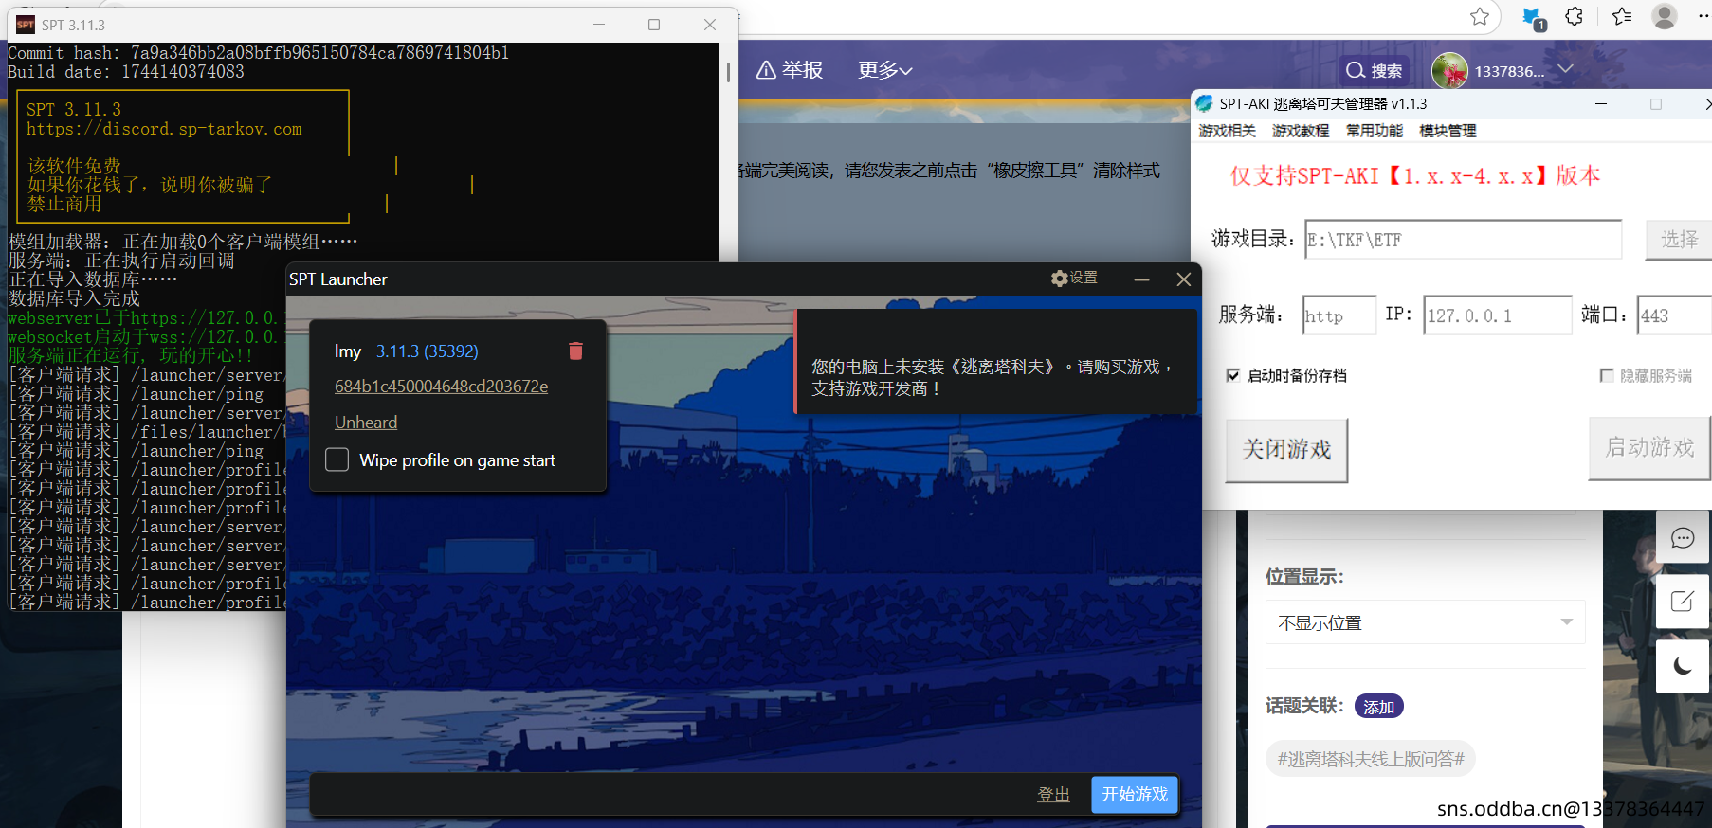Click the 服务端正在运行 console line
This screenshot has width=1712, height=828.
pyautogui.click(x=131, y=355)
